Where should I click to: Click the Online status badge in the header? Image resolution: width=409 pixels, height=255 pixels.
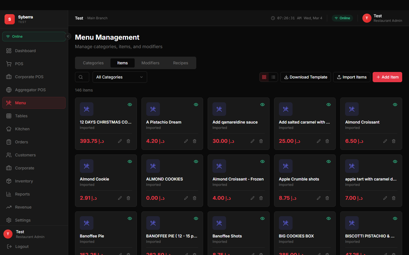pos(342,18)
